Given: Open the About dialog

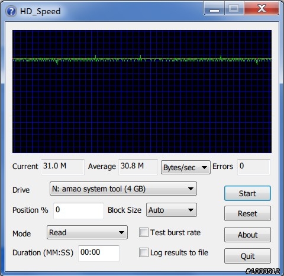Looking at the screenshot, I should 247,235.
